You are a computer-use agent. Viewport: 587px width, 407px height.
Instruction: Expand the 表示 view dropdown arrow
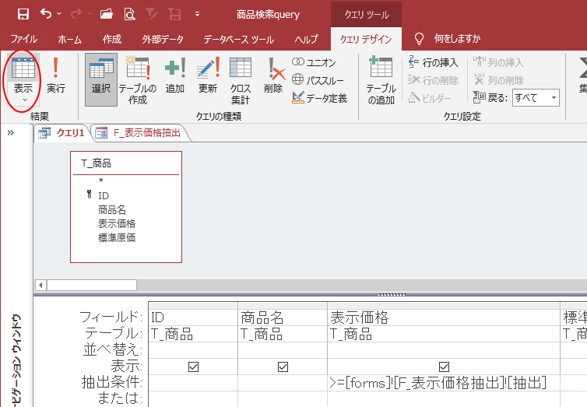(25, 100)
